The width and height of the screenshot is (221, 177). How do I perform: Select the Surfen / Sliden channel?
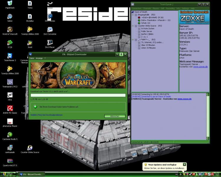146,34
